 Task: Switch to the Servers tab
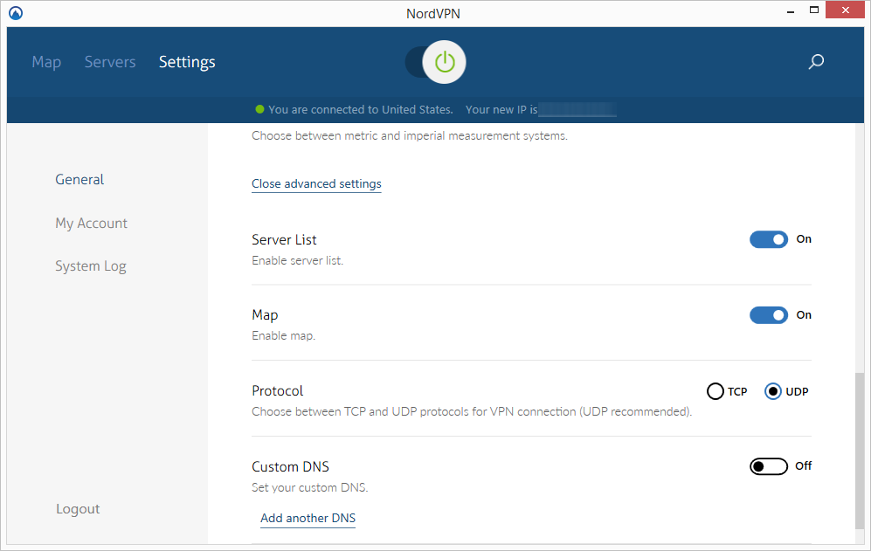(x=110, y=62)
